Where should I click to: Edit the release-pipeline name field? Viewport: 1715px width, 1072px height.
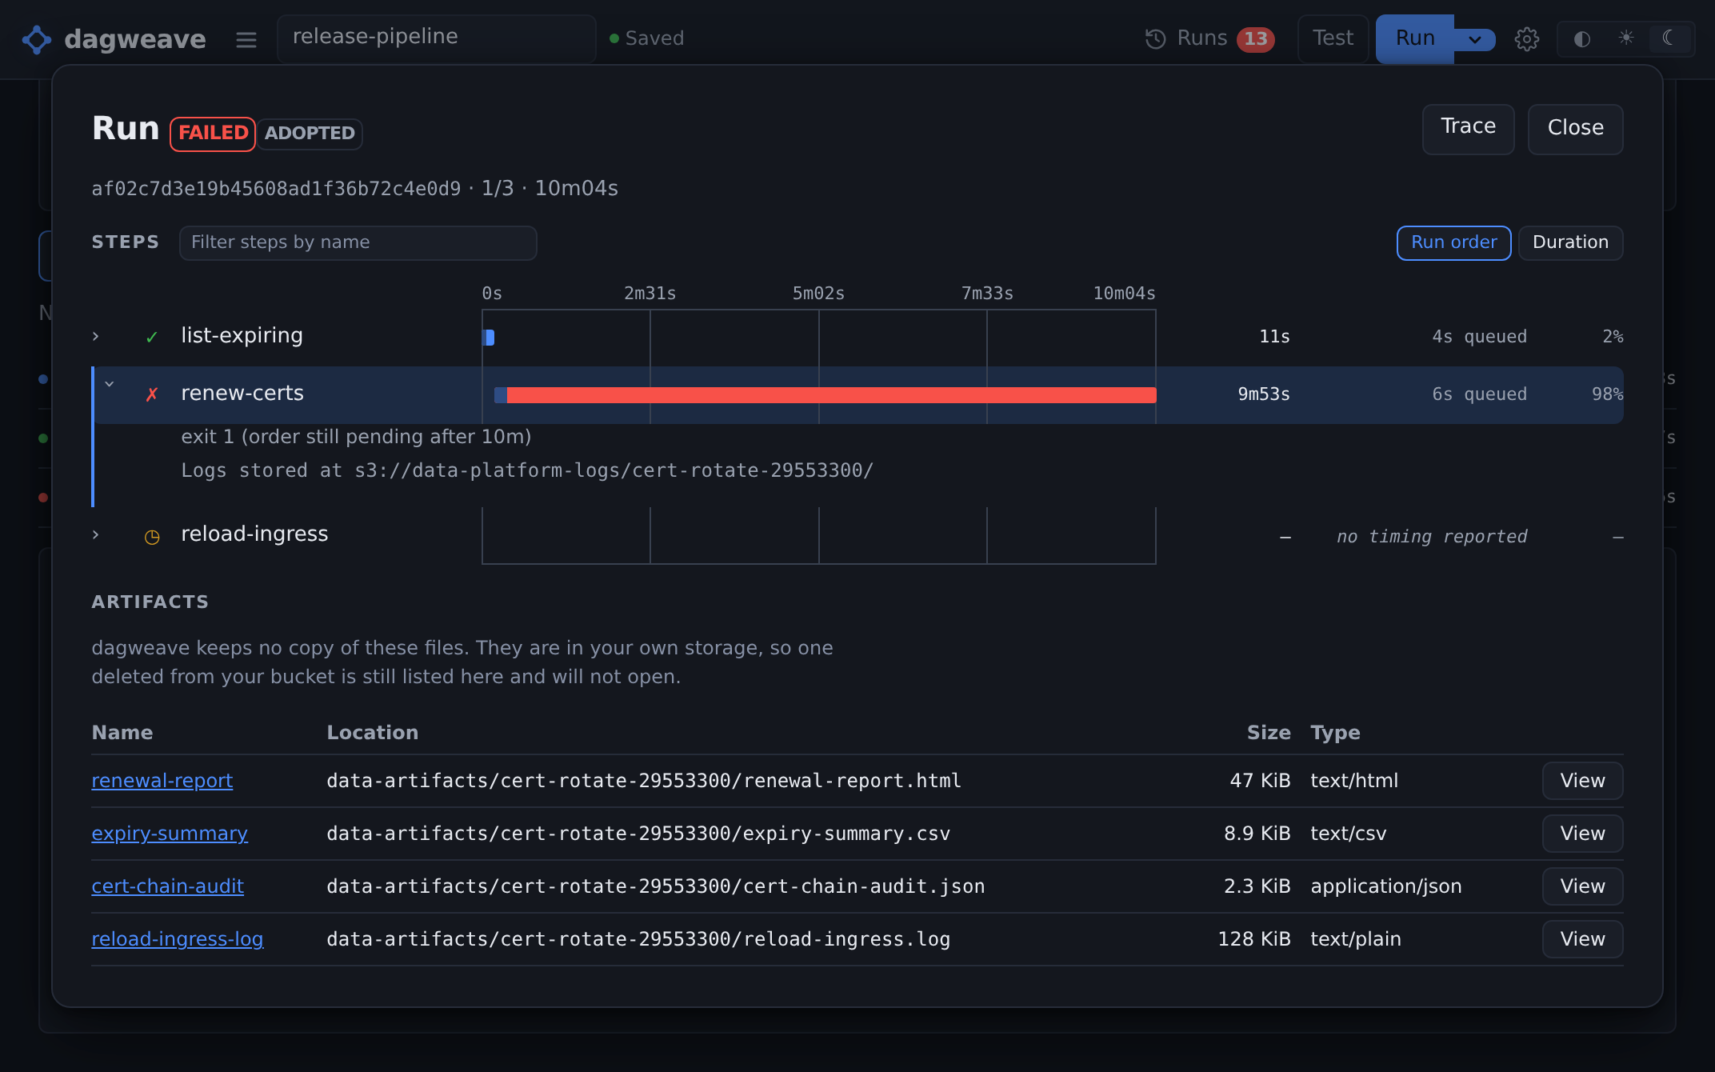pyautogui.click(x=437, y=38)
